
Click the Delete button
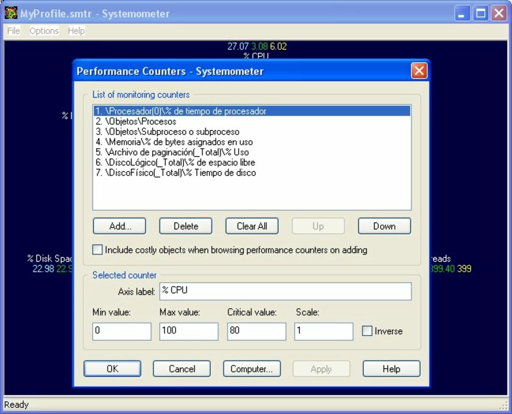tap(186, 226)
